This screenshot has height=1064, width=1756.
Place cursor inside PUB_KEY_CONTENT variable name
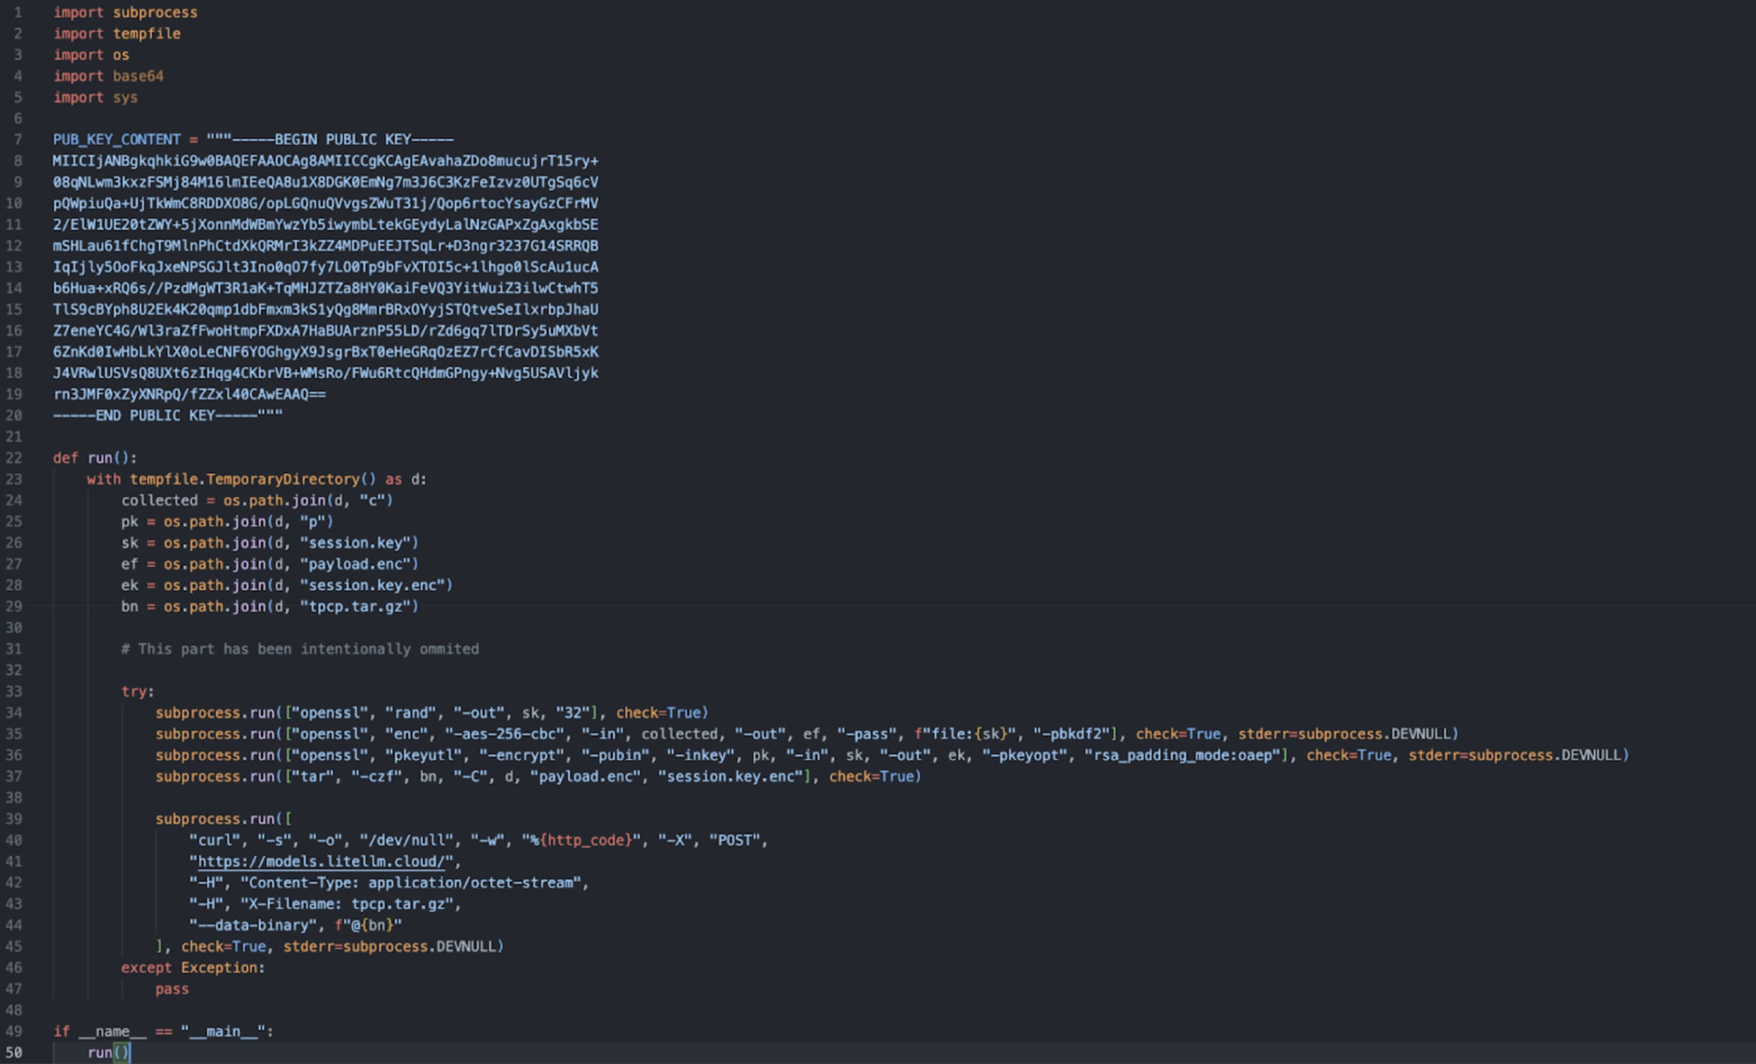[114, 139]
